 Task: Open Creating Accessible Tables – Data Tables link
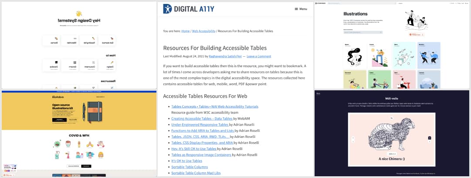pyautogui.click(x=196, y=118)
